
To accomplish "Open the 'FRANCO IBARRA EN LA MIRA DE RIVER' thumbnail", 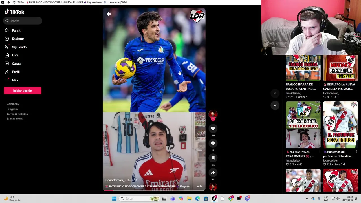I will 303,68.
